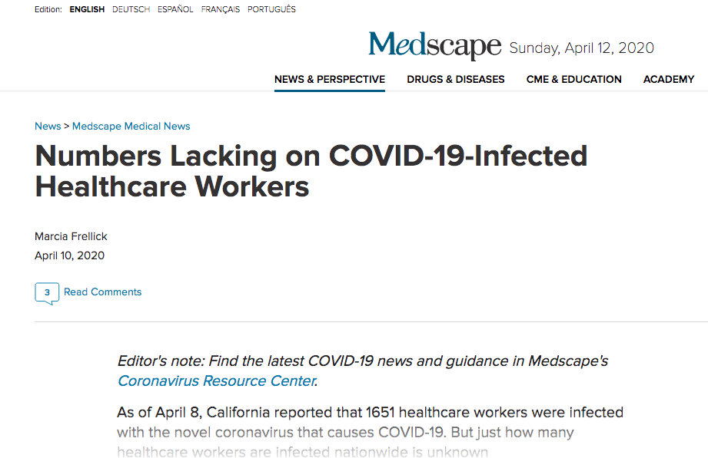Open the Drugs & Diseases tab
The height and width of the screenshot is (458, 708).
point(456,79)
